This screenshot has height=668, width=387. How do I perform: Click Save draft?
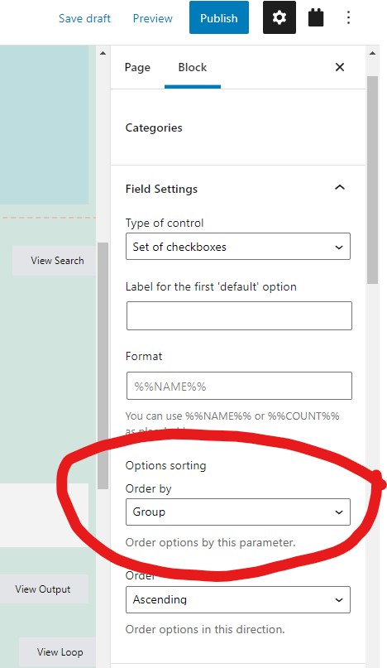pyautogui.click(x=84, y=18)
